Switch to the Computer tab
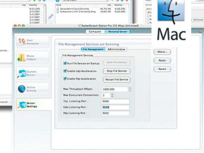This screenshot has height=153, width=204. [95, 31]
